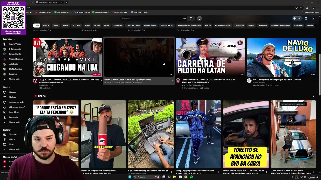Open the Shorts section more-options menu
The width and height of the screenshot is (321, 180).
click(313, 96)
